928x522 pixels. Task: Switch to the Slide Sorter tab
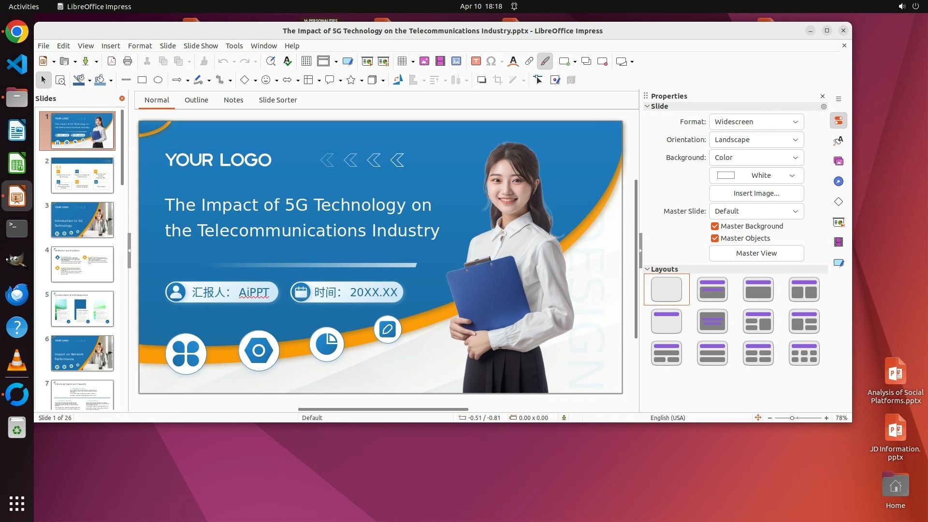click(x=277, y=100)
